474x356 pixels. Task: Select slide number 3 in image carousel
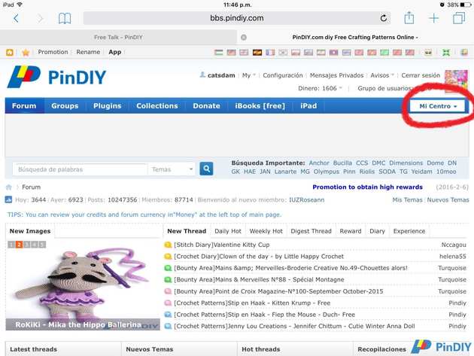point(27,245)
